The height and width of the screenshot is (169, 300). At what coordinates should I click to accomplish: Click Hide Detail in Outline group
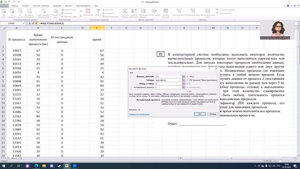(x=224, y=13)
